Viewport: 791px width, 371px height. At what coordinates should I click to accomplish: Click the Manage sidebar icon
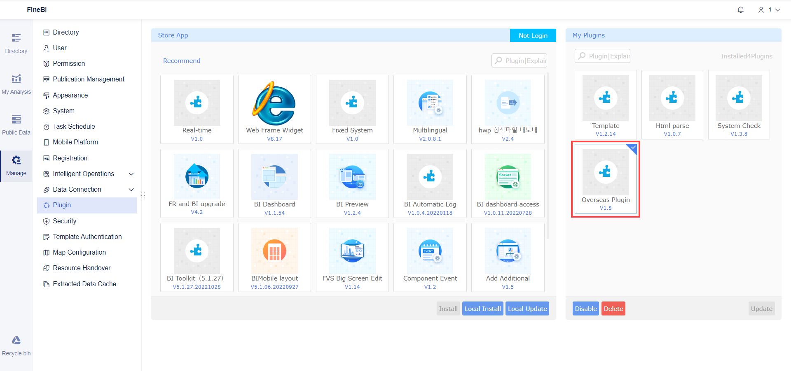16,165
